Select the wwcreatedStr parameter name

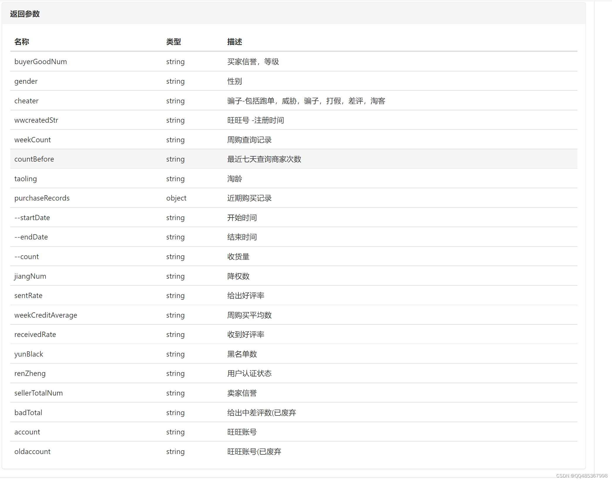point(36,120)
